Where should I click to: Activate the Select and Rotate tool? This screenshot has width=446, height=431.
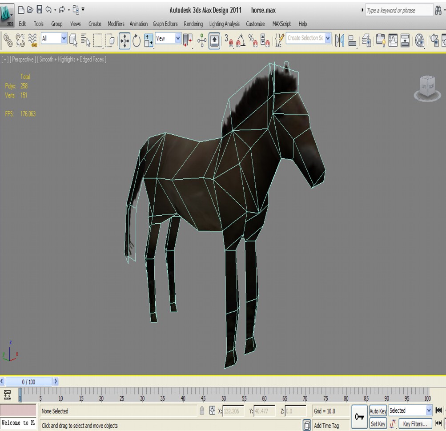click(x=137, y=40)
